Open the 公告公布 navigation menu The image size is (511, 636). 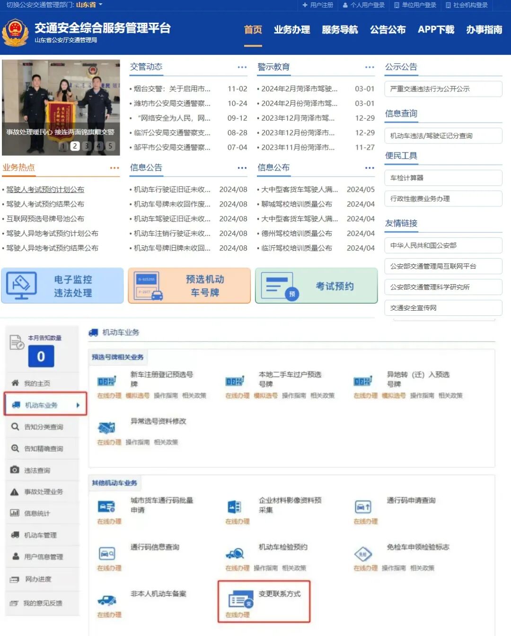click(388, 29)
